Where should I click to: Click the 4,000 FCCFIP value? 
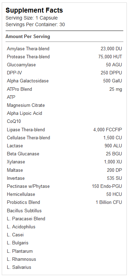(x=108, y=130)
